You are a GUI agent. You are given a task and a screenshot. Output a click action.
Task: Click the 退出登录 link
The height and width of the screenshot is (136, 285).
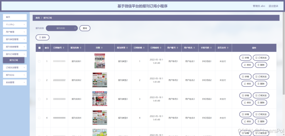pyautogui.click(x=273, y=6)
